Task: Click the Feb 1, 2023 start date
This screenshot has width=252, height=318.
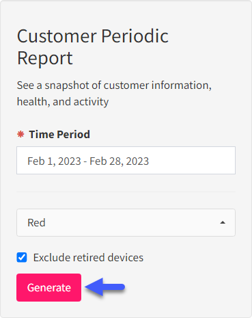Action: click(54, 161)
